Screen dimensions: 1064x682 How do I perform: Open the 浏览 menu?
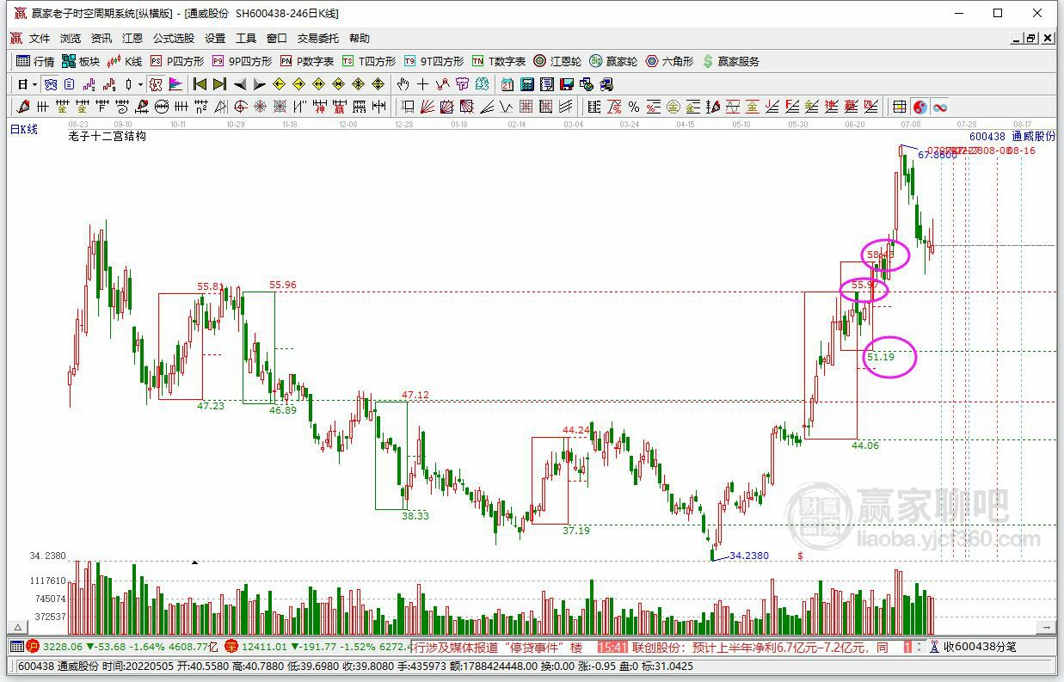[71, 39]
